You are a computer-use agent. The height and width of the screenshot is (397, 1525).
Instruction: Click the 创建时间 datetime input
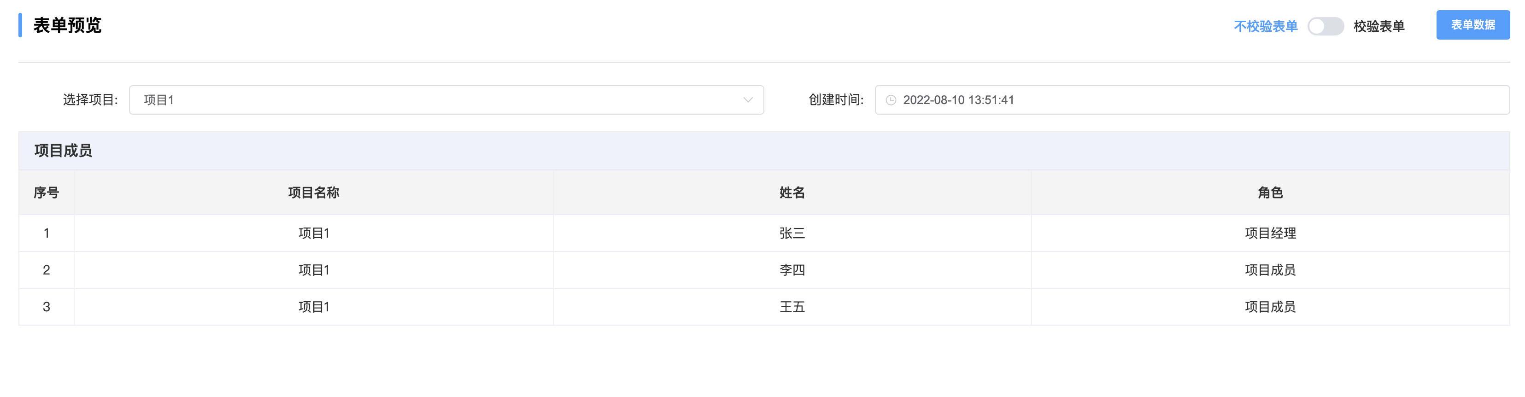tap(1192, 100)
